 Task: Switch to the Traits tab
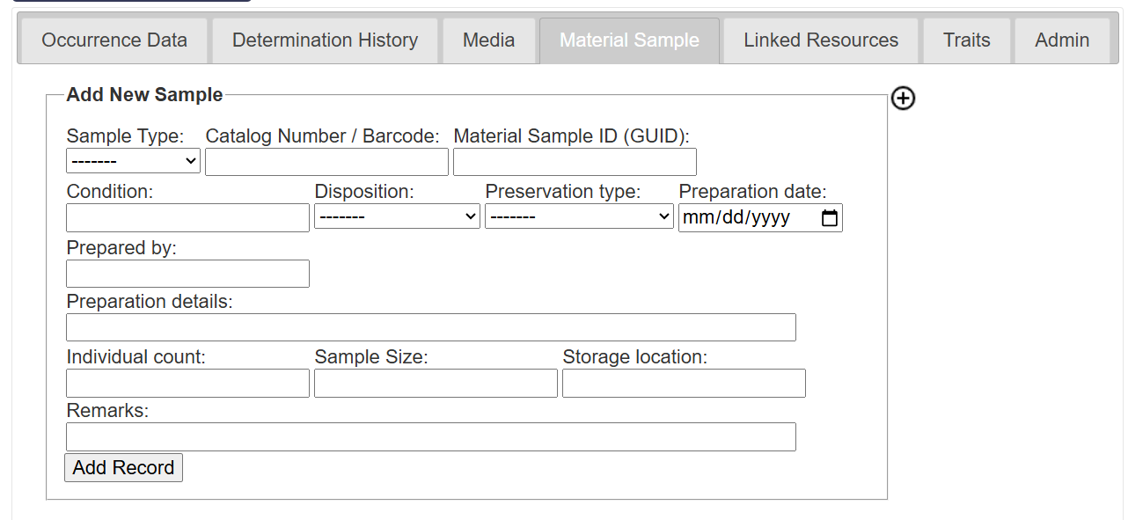click(966, 40)
